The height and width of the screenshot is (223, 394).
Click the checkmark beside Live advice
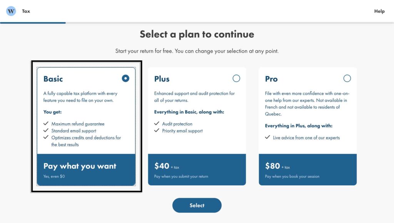(x=267, y=137)
